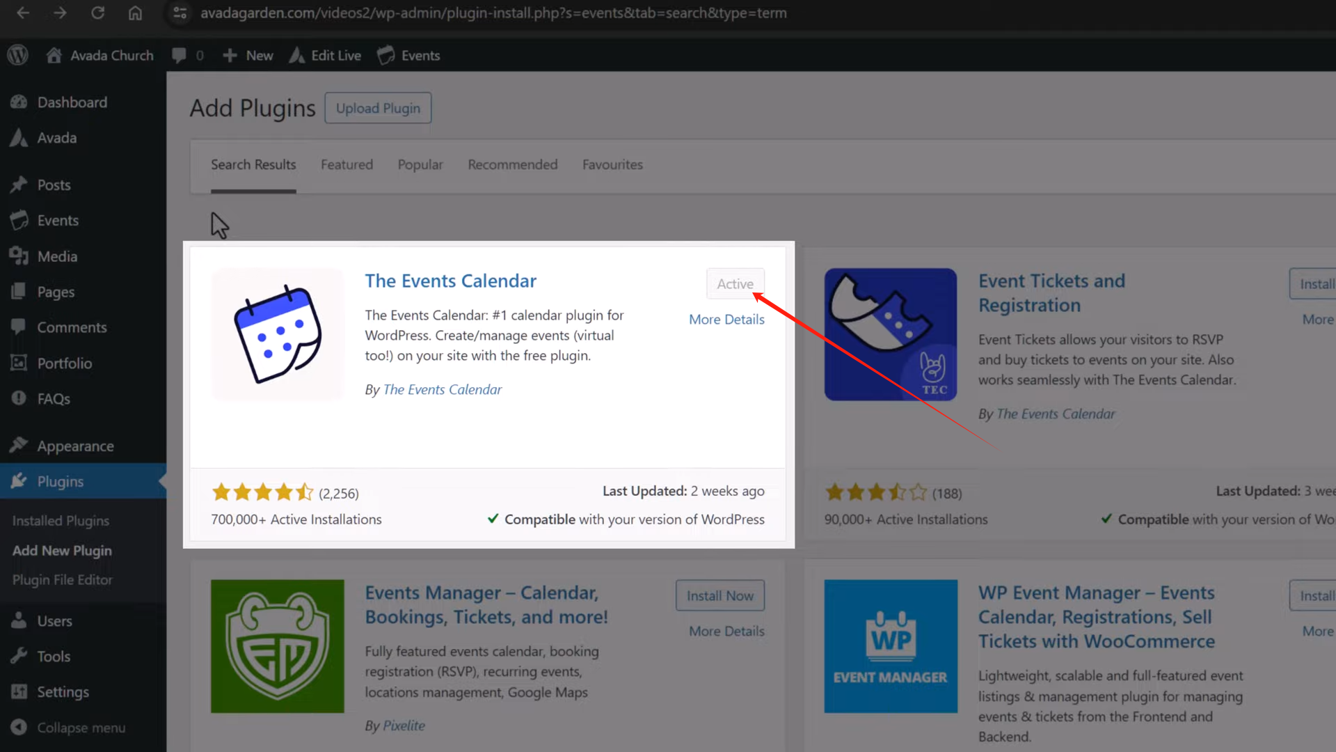This screenshot has height=752, width=1336.
Task: Reload the page with the browser refresh icon
Action: click(98, 13)
